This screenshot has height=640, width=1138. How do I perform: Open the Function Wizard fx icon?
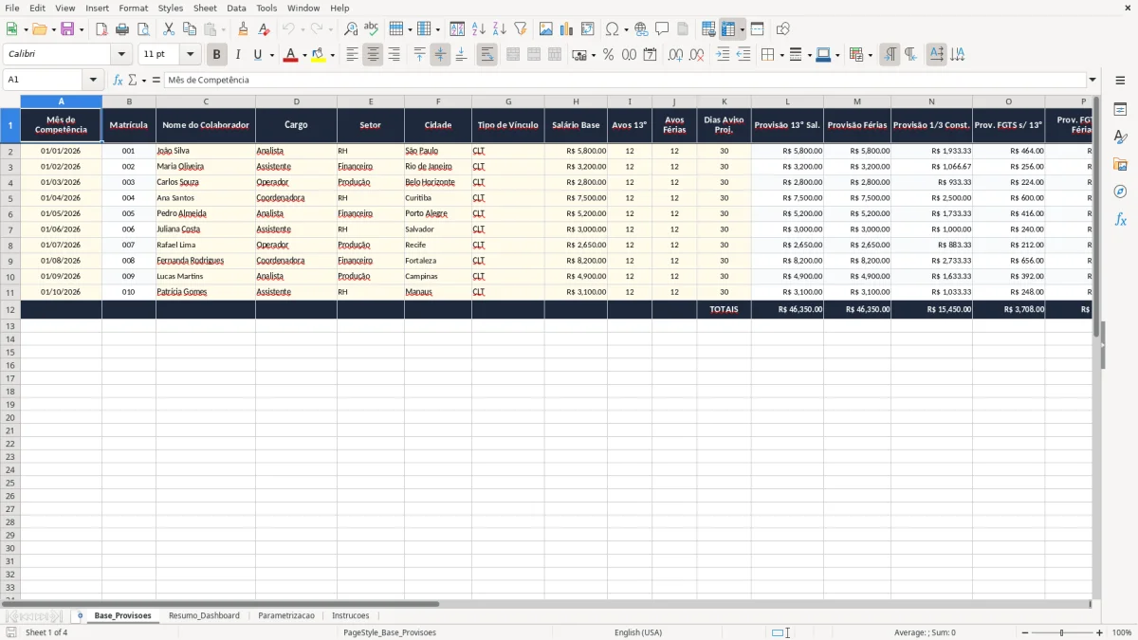(x=118, y=80)
